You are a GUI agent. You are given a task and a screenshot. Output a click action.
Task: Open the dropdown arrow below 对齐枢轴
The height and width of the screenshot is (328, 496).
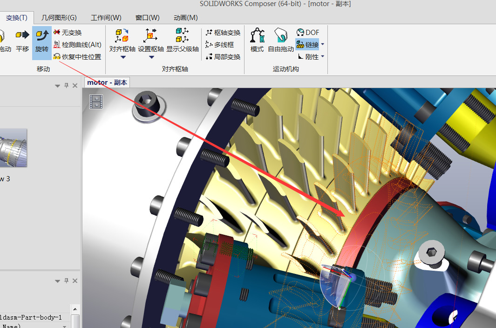point(123,57)
